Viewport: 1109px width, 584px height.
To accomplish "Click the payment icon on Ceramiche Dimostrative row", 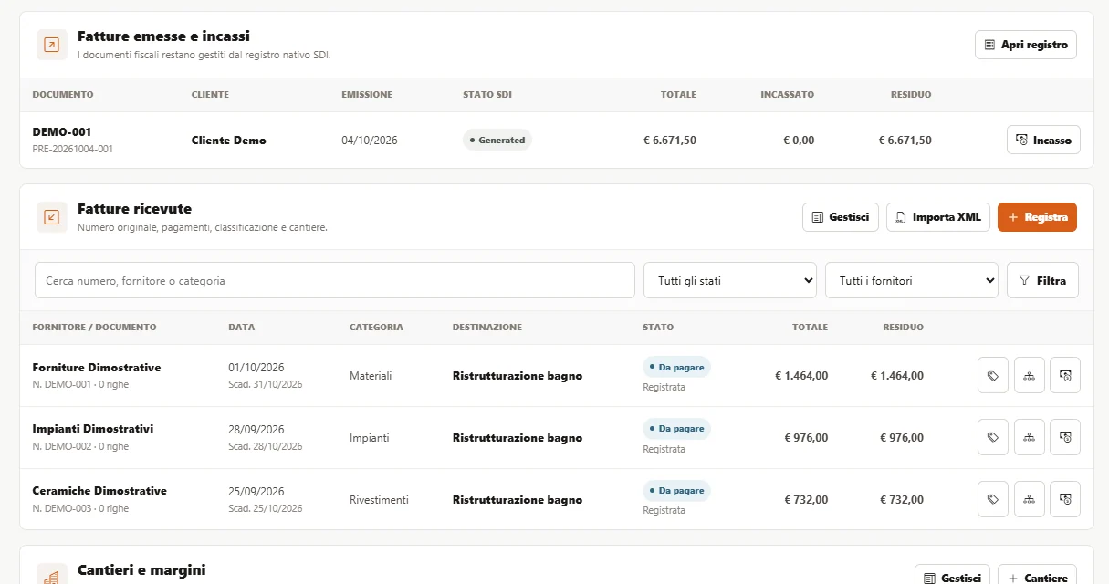I will (1065, 499).
